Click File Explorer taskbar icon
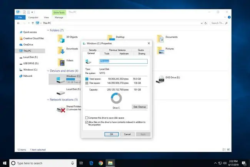Image resolution: width=250 pixels, height=167 pixels. point(110,163)
